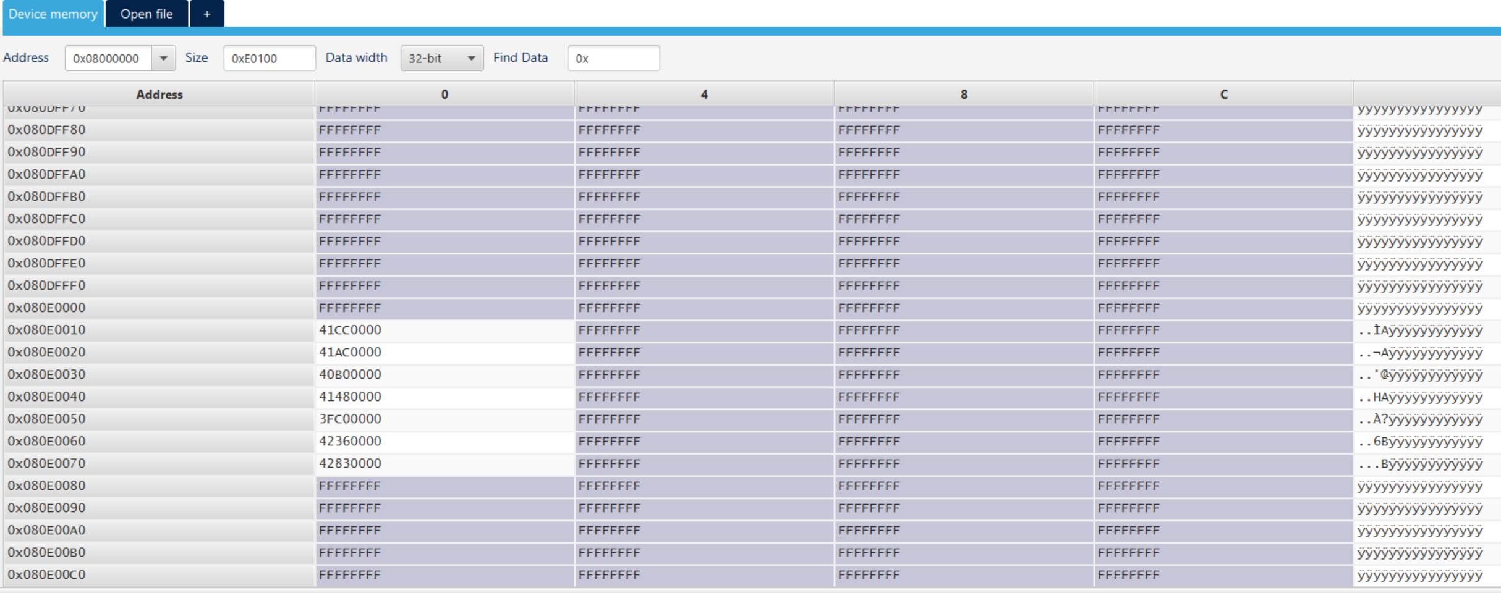This screenshot has width=1501, height=593.
Task: Select the 41CC0000 value at 0x080E0010
Action: point(350,330)
